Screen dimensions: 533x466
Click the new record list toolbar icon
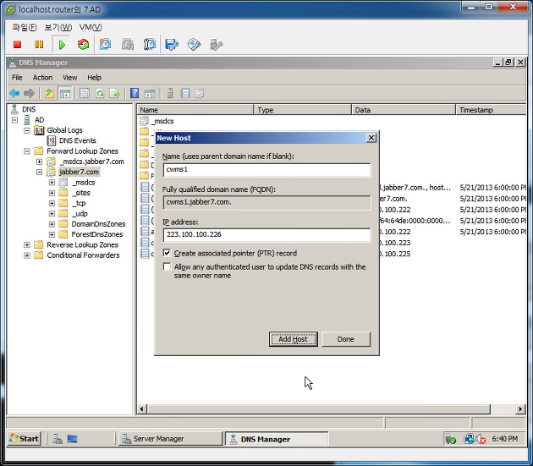[185, 93]
